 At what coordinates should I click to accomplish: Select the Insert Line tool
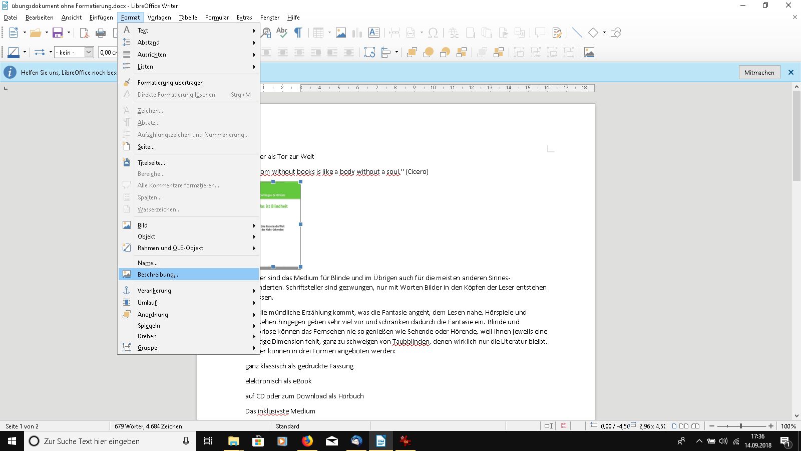(x=577, y=33)
